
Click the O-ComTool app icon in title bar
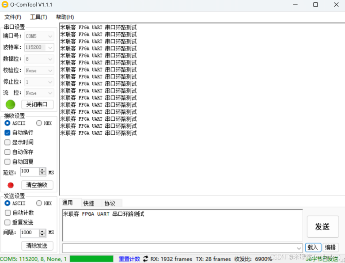4,4
